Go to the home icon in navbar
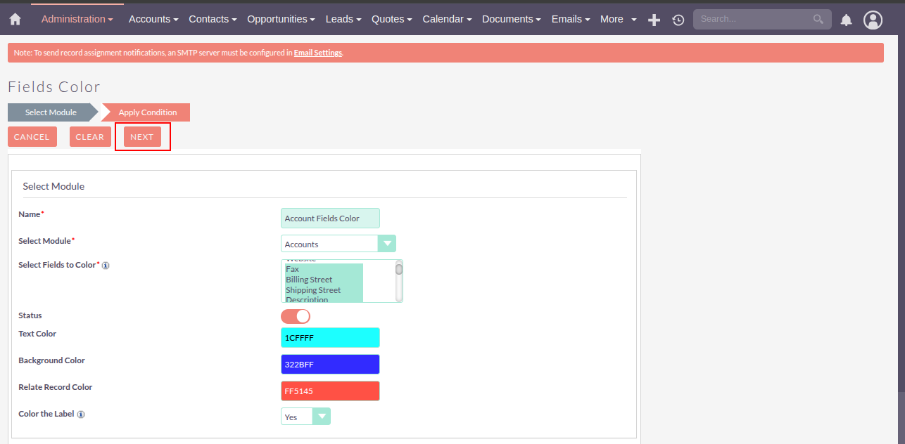Viewport: 905px width, 444px height. [15, 20]
